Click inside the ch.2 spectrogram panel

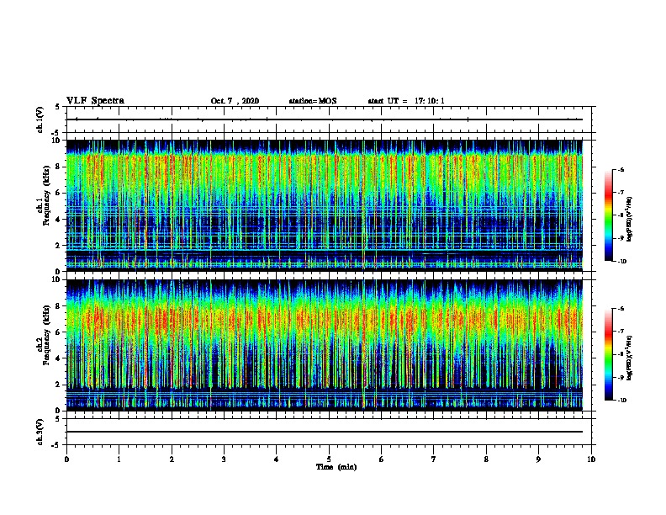point(325,345)
